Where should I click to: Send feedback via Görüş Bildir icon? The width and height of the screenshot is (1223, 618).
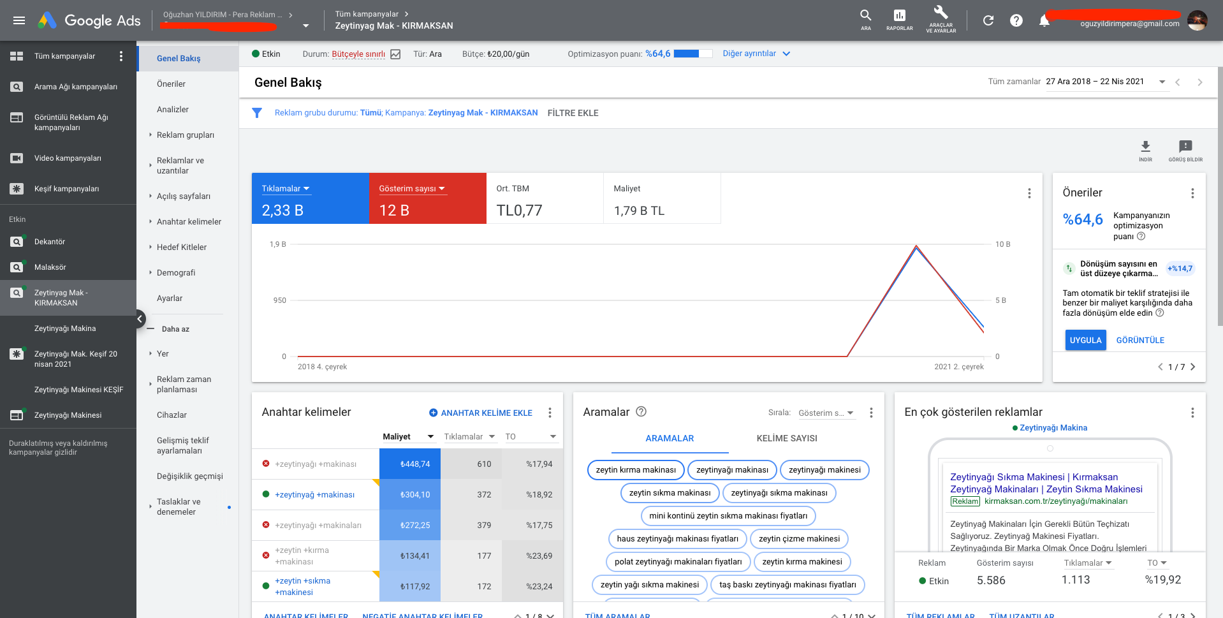pyautogui.click(x=1185, y=151)
